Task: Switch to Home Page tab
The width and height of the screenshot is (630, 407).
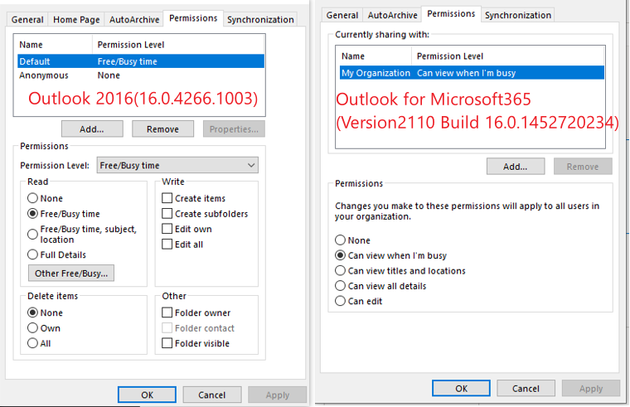Action: coord(76,20)
